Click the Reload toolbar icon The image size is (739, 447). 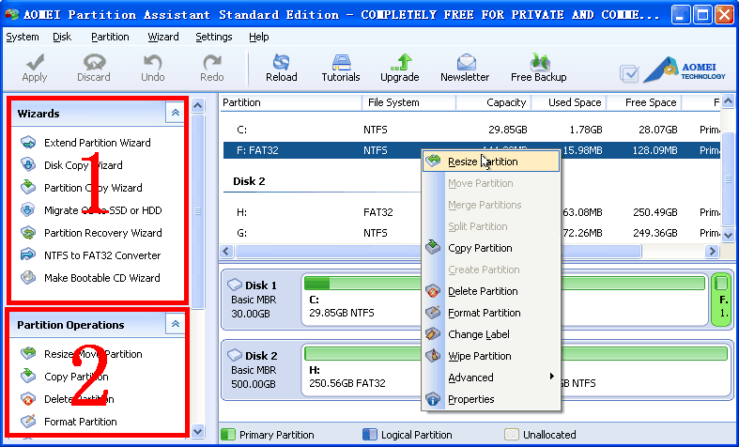point(282,62)
